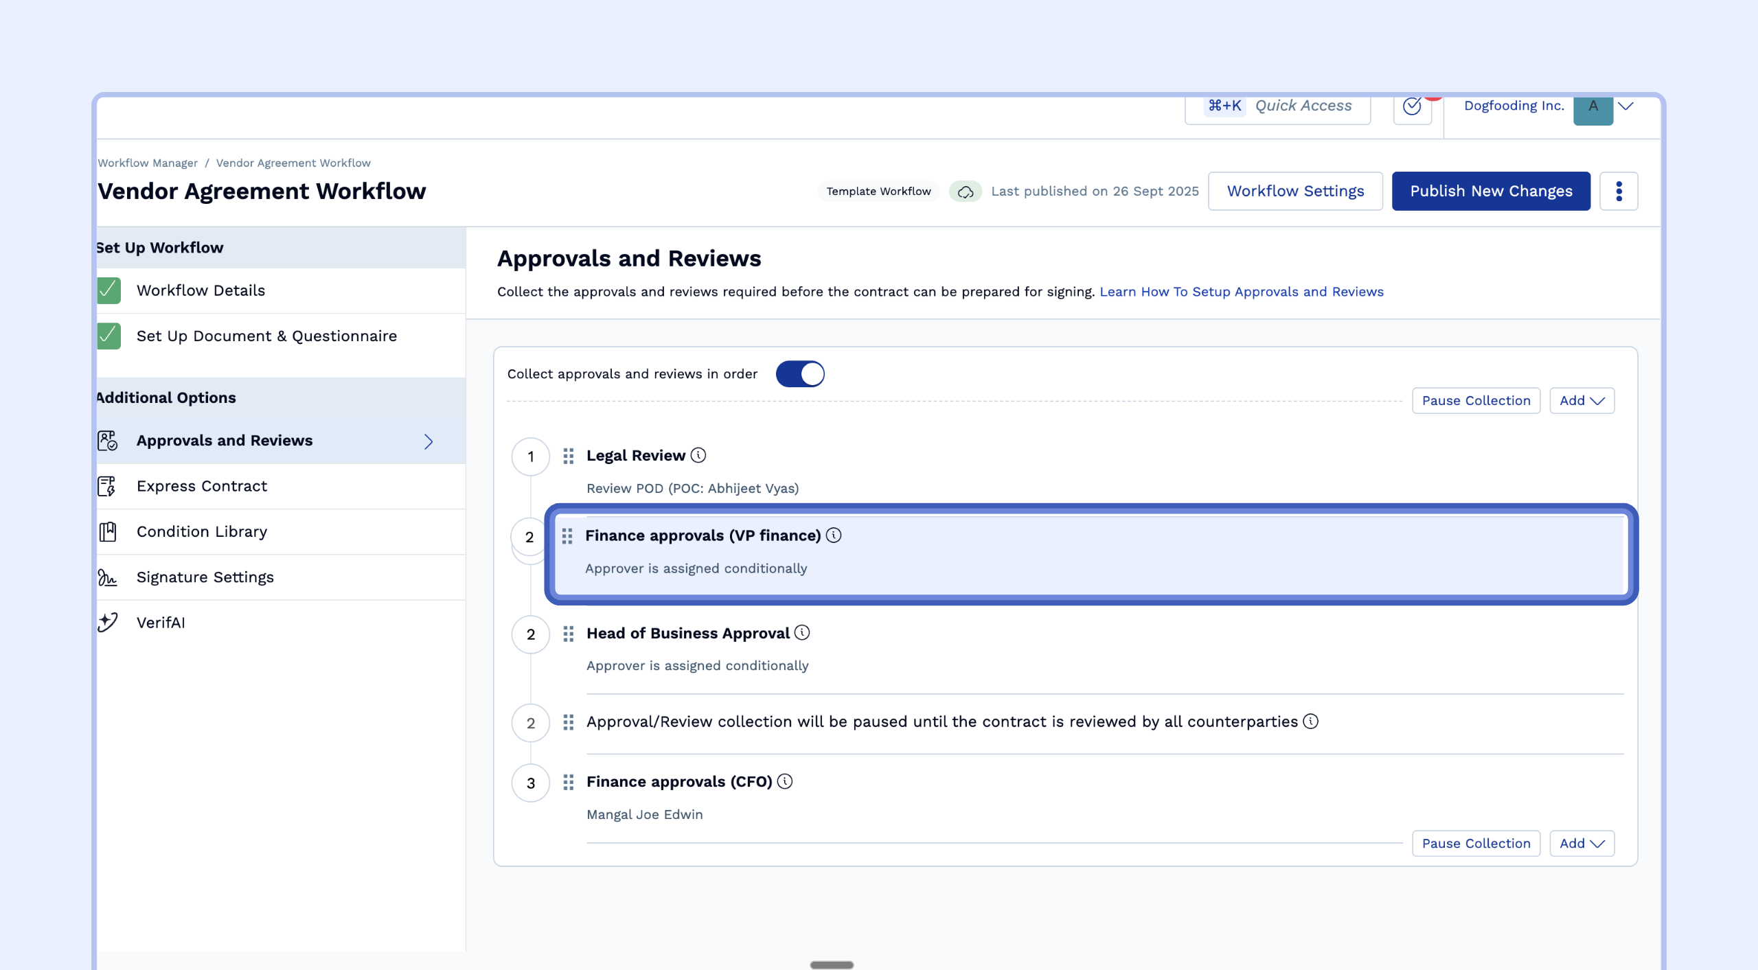The image size is (1758, 970).
Task: Click green checkbox beside Workflow Details
Action: 109,290
